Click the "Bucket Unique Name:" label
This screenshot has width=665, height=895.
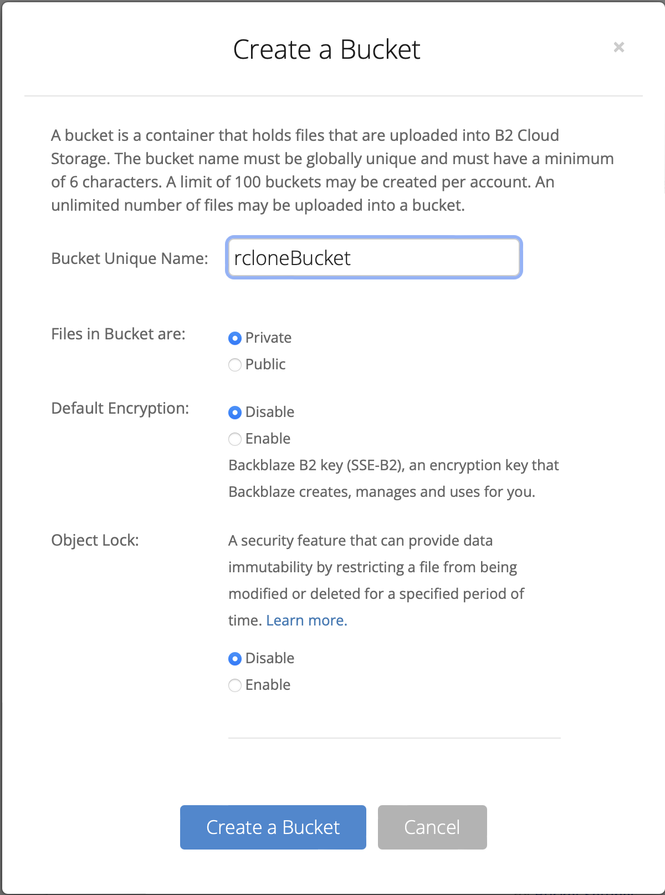click(130, 258)
